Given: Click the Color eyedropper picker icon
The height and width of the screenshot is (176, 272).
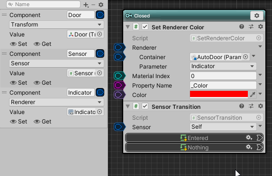Looking at the screenshot, I should click(x=253, y=95).
